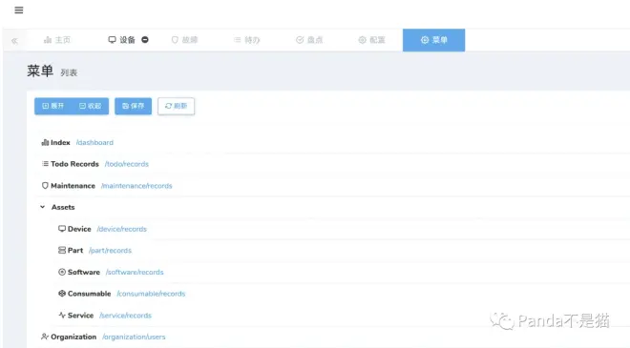
Task: Click the circular icon beside Software
Action: pos(62,272)
